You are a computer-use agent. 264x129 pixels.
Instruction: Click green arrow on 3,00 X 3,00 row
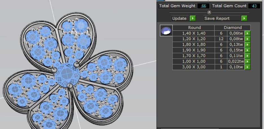click(247, 67)
